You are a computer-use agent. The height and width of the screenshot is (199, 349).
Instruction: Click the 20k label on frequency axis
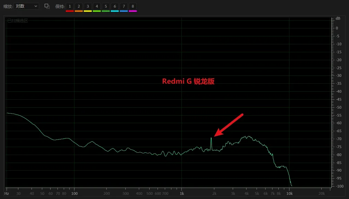coord(322,193)
